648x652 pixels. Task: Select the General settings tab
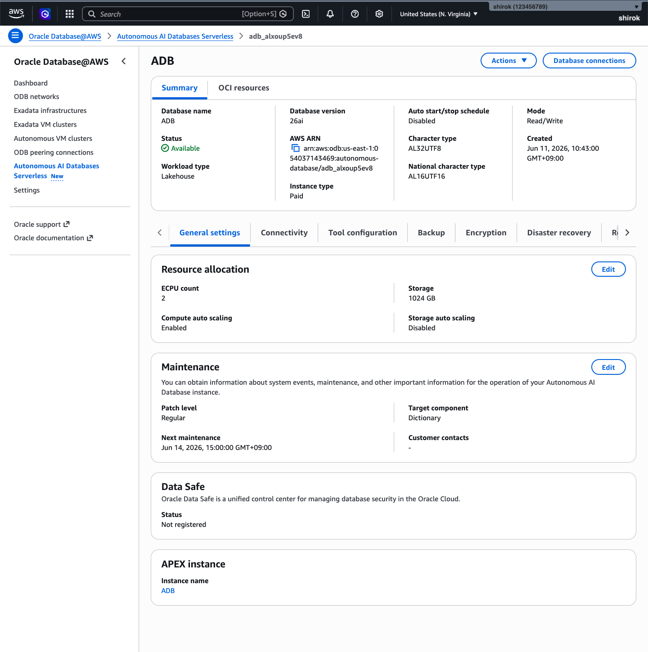(210, 233)
